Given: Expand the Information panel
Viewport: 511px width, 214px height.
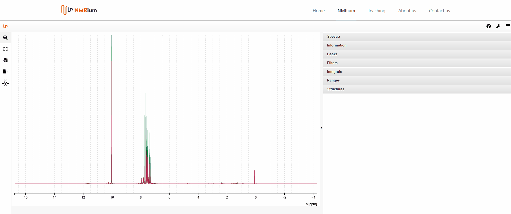Looking at the screenshot, I should (417, 45).
